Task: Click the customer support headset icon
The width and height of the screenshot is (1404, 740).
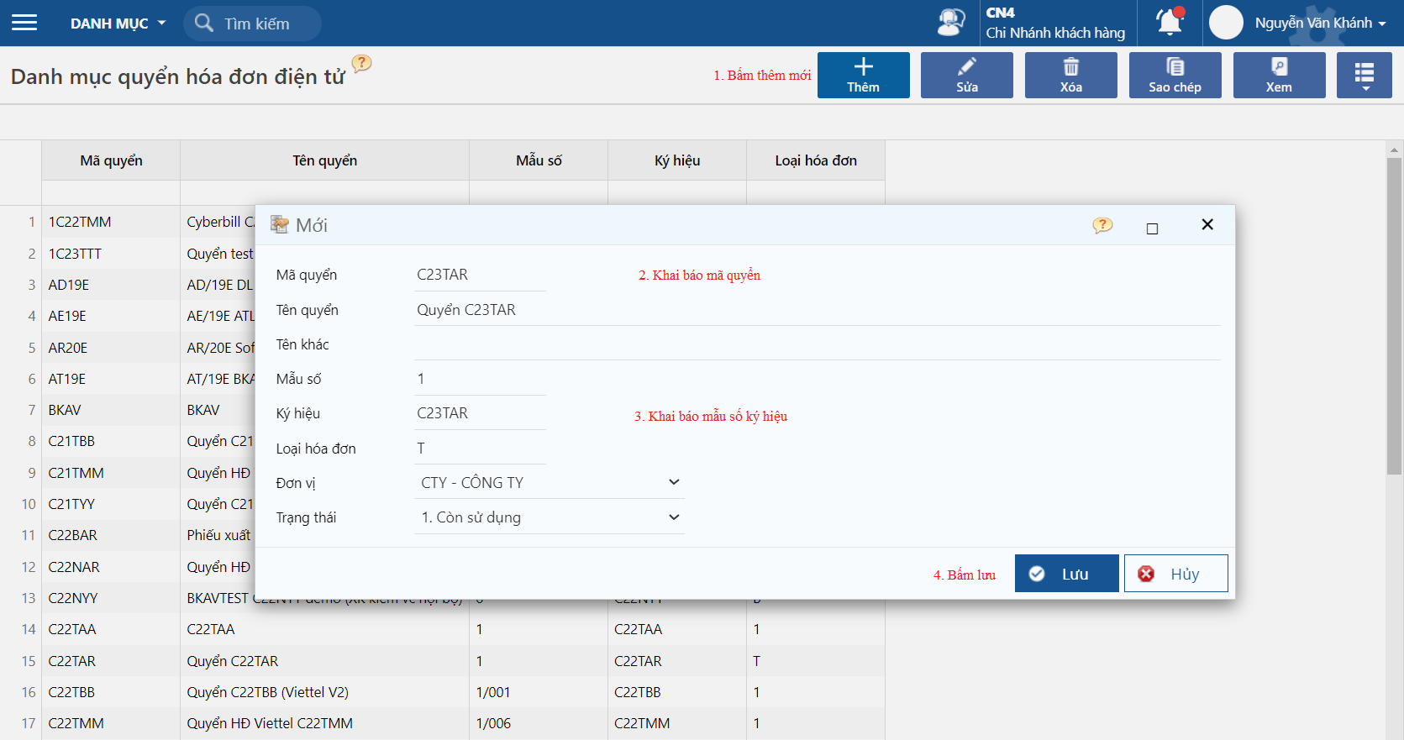Action: point(950,23)
